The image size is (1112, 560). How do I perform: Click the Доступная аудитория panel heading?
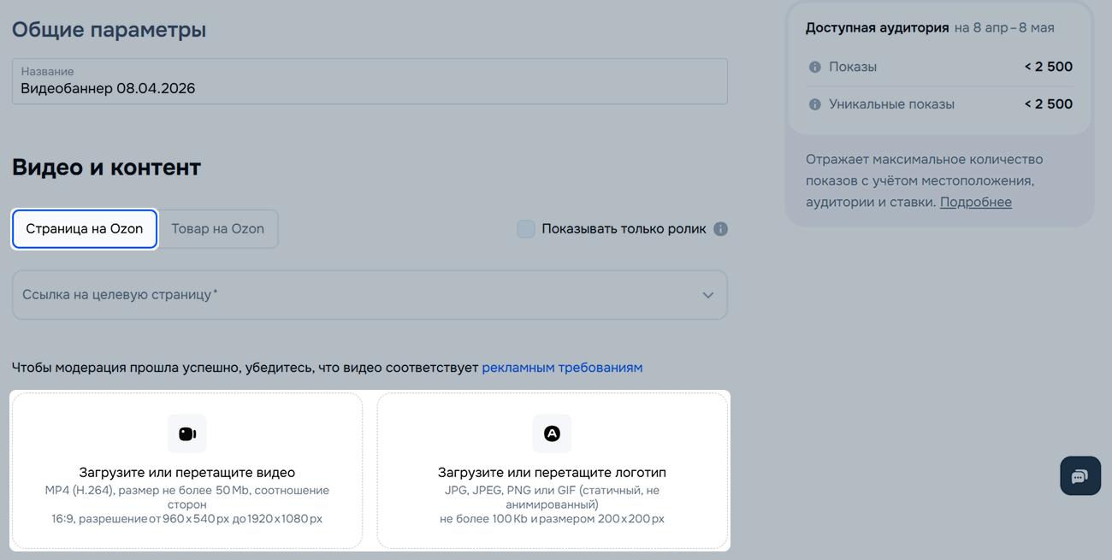point(877,28)
